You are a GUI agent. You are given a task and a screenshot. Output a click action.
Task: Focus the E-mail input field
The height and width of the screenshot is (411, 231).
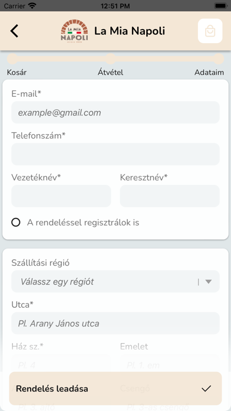tap(115, 112)
